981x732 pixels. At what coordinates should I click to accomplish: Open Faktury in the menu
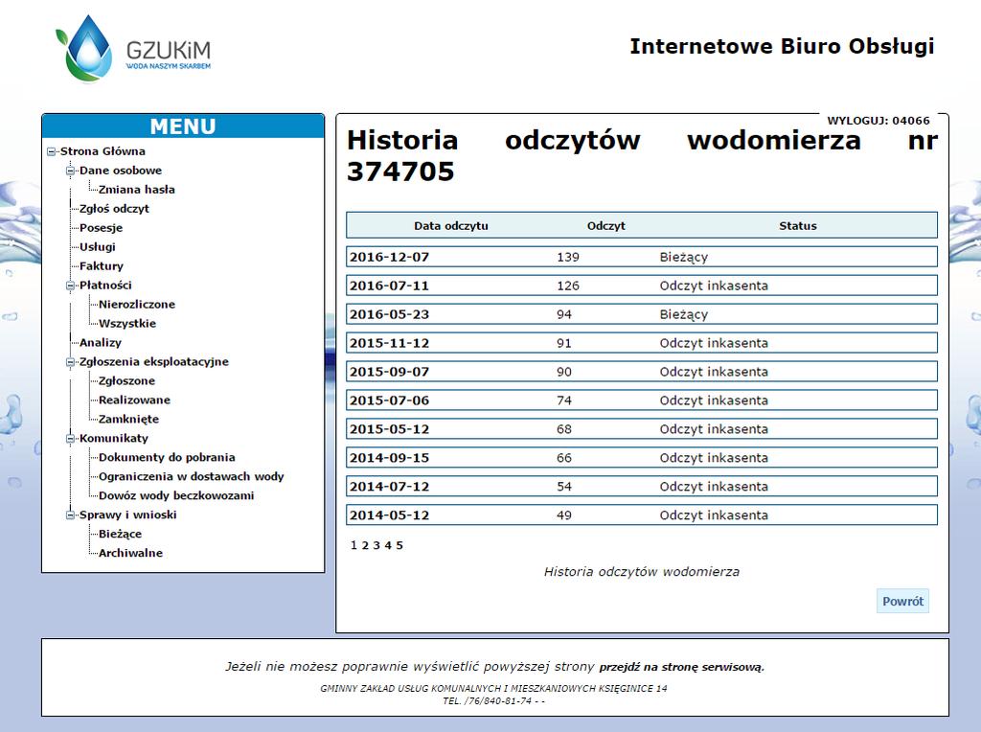tap(102, 266)
